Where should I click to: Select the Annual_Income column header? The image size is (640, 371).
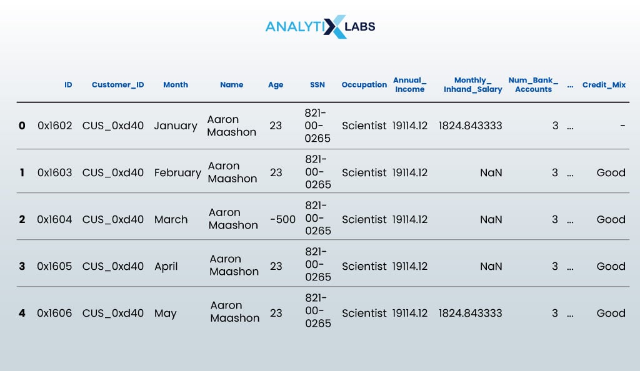click(x=409, y=85)
